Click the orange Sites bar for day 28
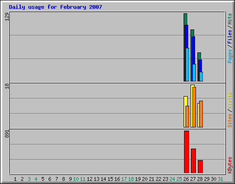 coord(201,114)
